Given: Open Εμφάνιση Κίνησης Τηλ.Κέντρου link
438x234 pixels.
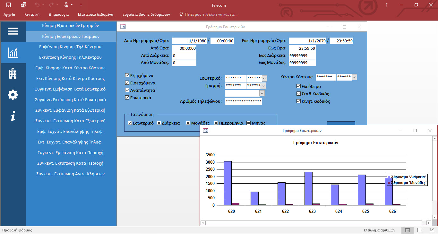Looking at the screenshot, I should pos(70,47).
